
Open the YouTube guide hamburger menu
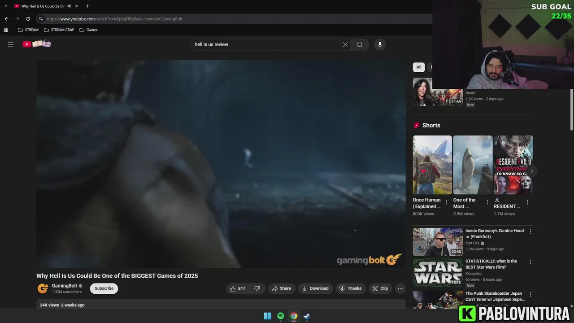11,44
